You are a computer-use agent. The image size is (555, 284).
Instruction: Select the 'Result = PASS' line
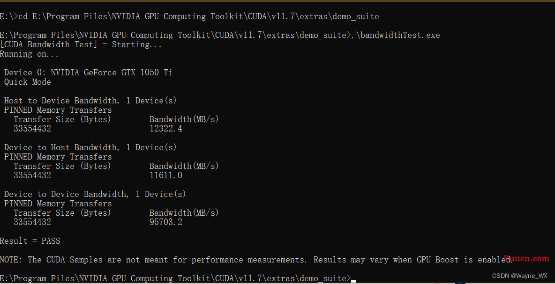[30, 241]
